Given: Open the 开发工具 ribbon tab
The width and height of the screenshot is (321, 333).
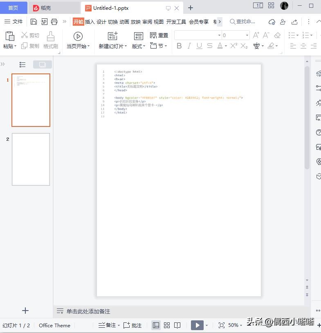Looking at the screenshot, I should click(176, 22).
